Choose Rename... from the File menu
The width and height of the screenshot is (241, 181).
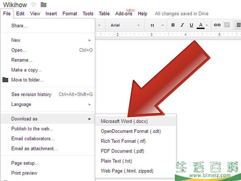[48, 60]
